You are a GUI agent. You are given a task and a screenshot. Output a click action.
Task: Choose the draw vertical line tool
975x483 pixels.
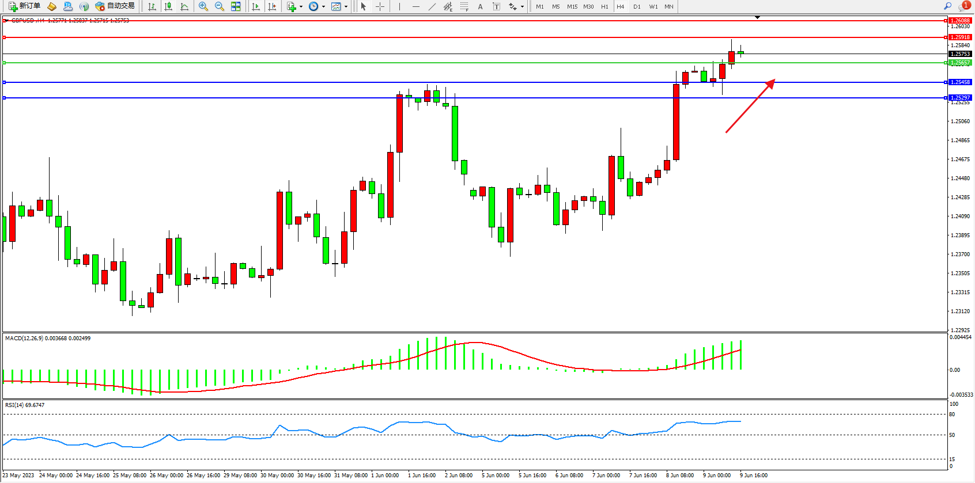(x=399, y=6)
